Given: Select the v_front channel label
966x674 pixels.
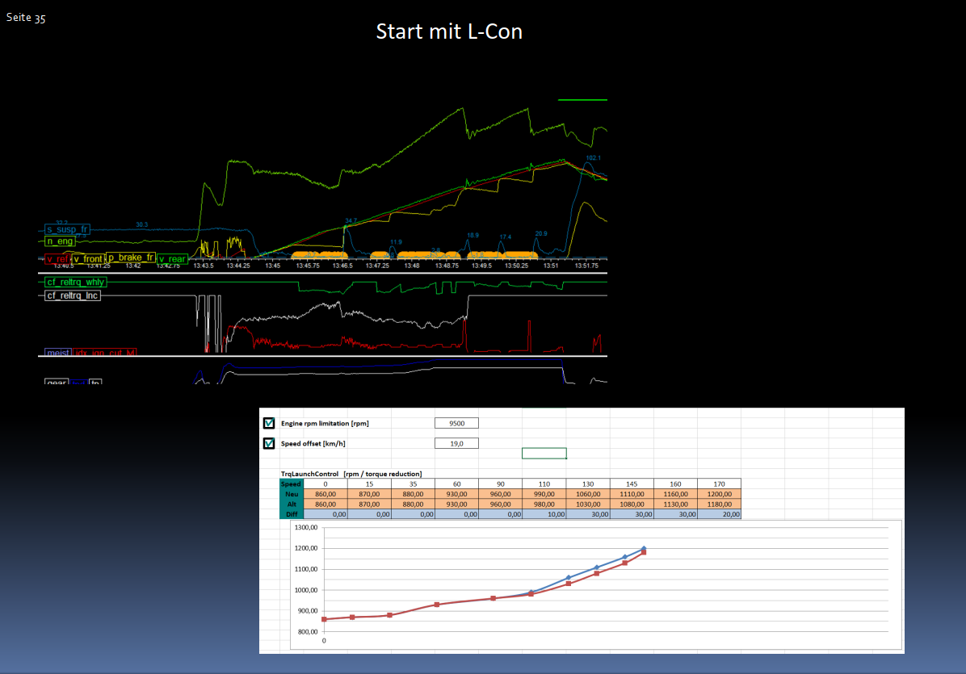Looking at the screenshot, I should (x=88, y=259).
